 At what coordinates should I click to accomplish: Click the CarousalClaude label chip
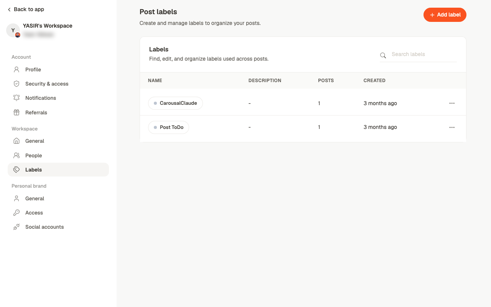175,103
